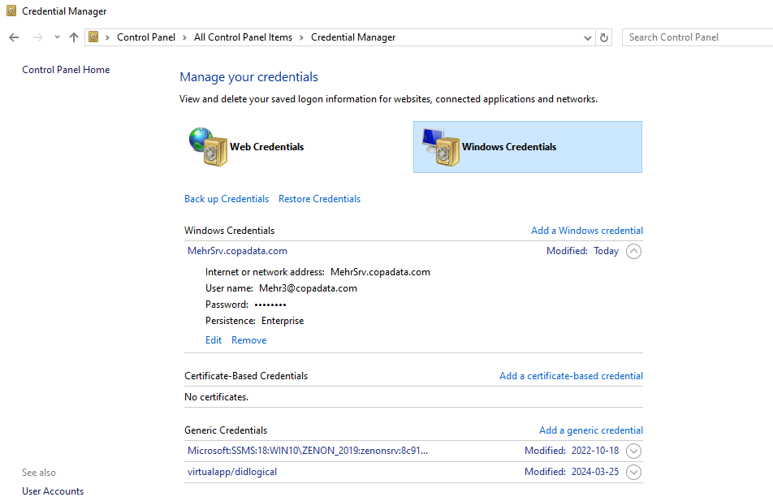Screen dimensions: 773x497
Task: Select All Control Panel Items breadcrumb
Action: [x=243, y=37]
